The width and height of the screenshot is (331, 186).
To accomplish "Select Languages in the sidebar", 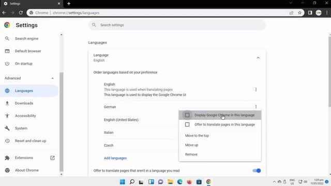I will click(29, 91).
